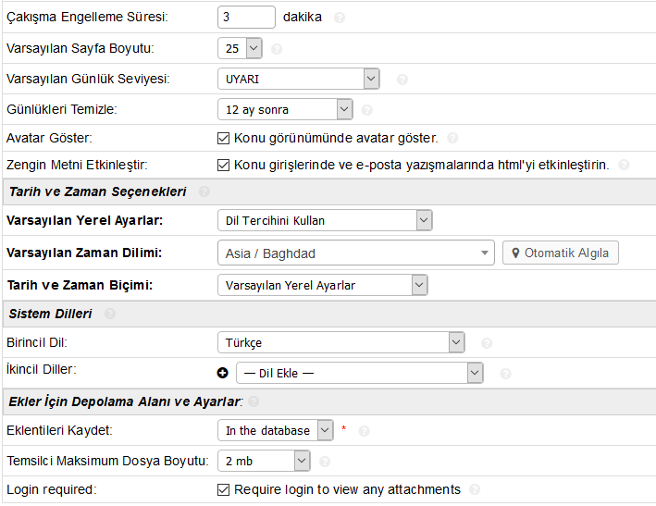The width and height of the screenshot is (656, 506).
Task: Open the Günlükleri Temizle 12 ay sonra dropdown
Action: pos(285,110)
